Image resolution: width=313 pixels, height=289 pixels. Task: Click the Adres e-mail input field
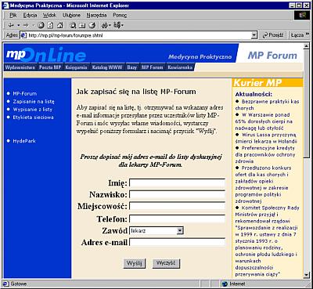177,242
